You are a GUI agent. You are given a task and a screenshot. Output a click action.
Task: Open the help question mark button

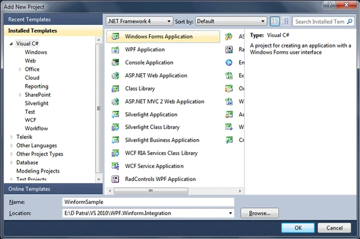[x=330, y=4]
